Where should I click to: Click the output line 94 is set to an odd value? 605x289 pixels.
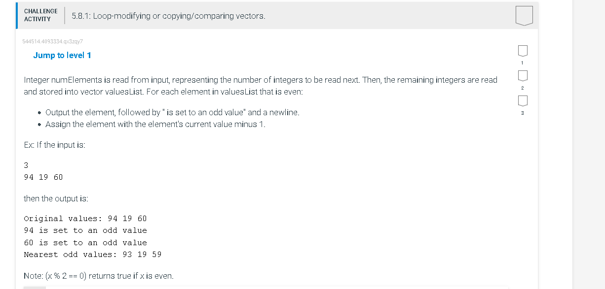click(85, 230)
